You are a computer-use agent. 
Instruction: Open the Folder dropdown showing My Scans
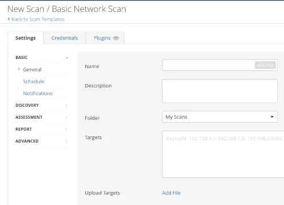[x=220, y=117]
